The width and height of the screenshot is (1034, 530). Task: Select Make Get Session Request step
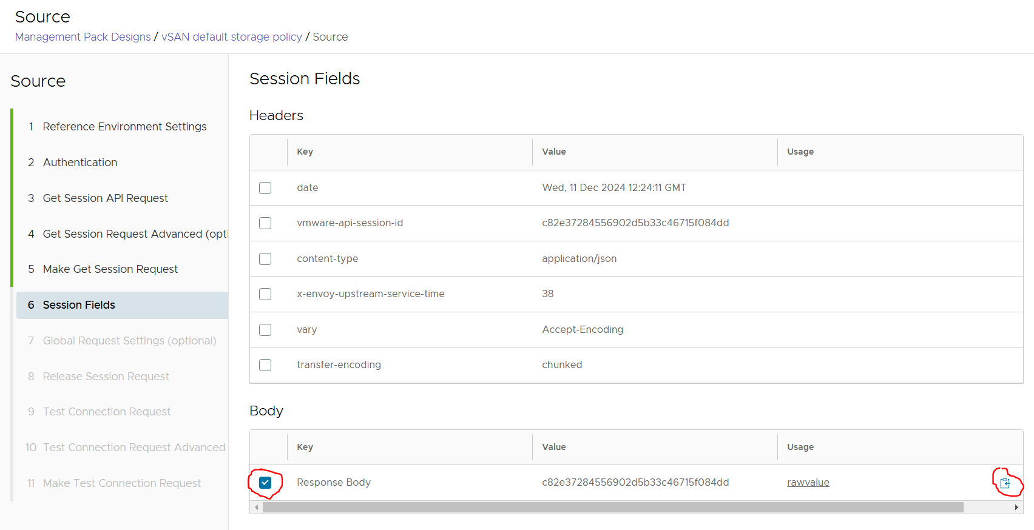coord(110,269)
